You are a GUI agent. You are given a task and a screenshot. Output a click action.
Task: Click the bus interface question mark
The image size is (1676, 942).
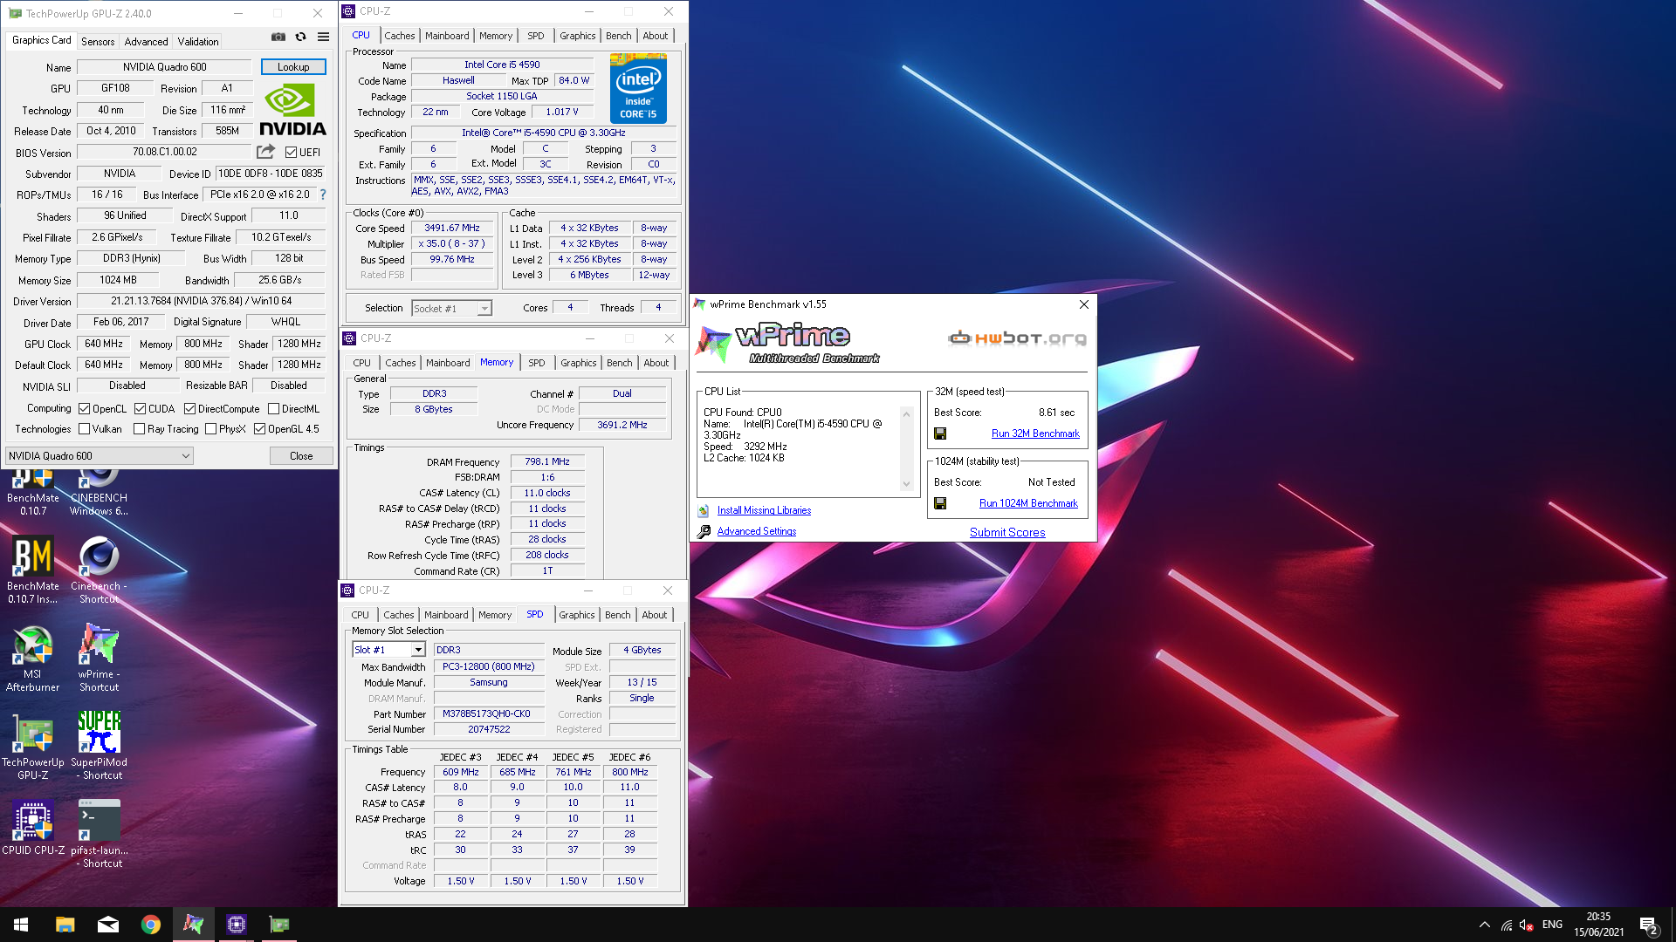click(323, 195)
